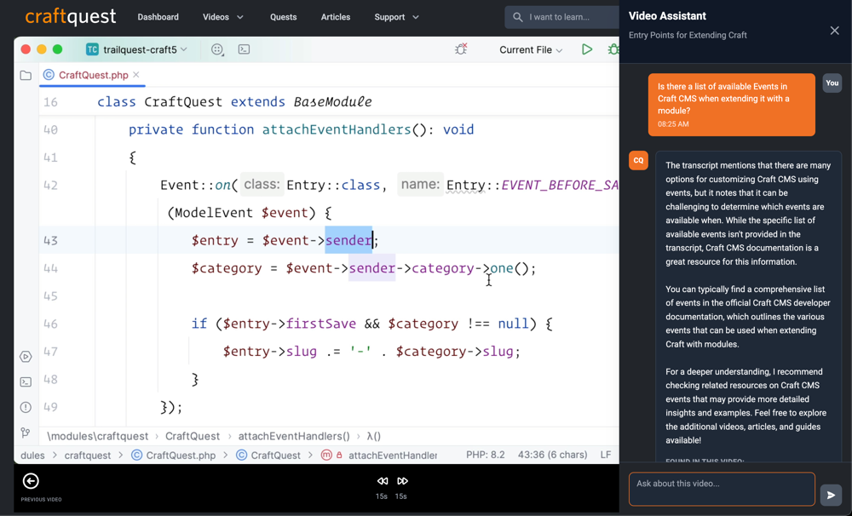Open the Problems warning icon in sidebar
852x516 pixels.
tap(26, 407)
